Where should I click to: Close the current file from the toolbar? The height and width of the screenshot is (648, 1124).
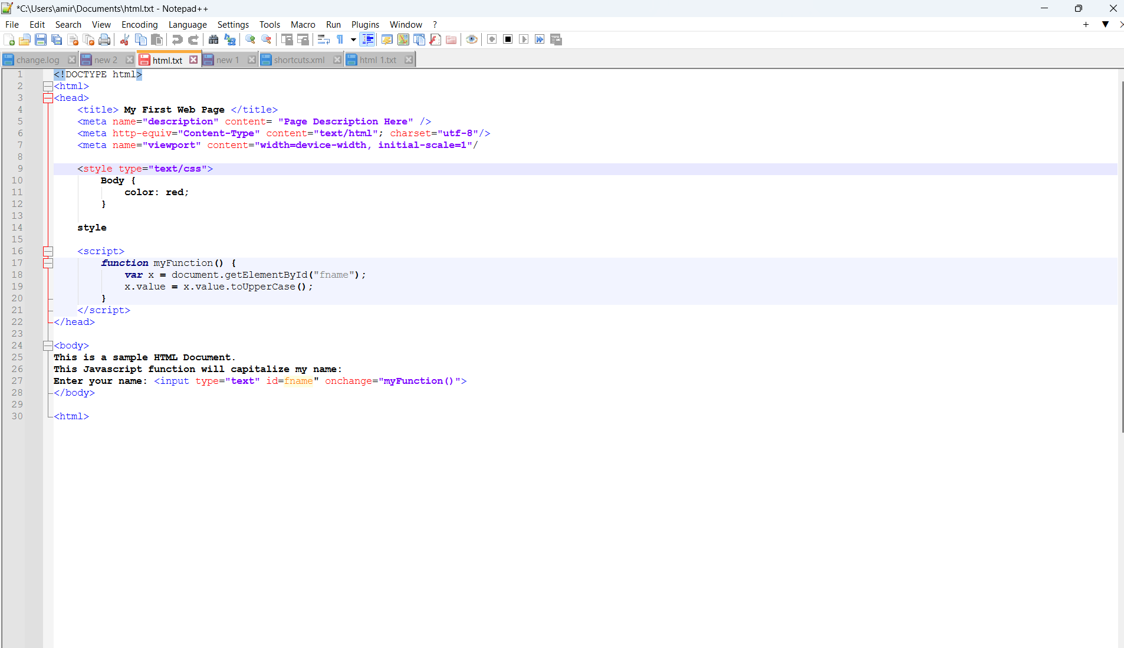(x=73, y=40)
